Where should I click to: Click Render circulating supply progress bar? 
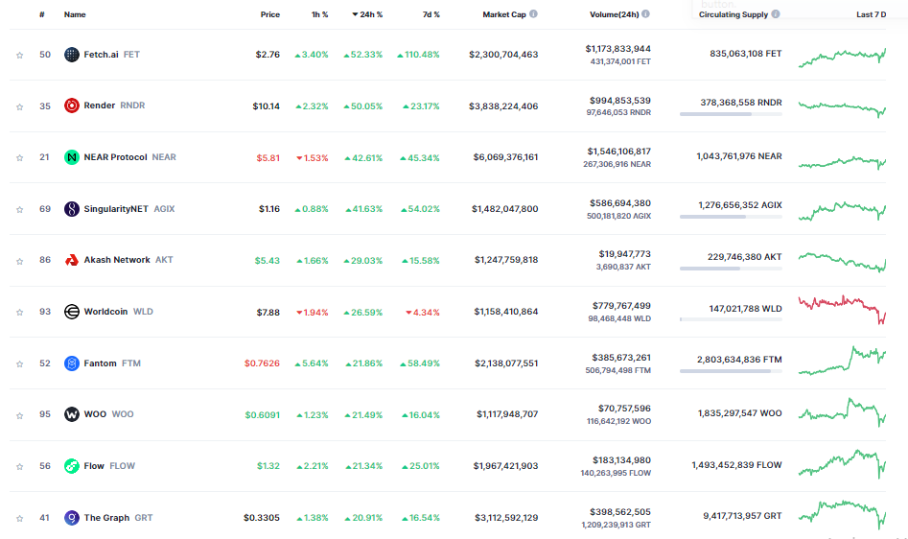[x=731, y=114]
